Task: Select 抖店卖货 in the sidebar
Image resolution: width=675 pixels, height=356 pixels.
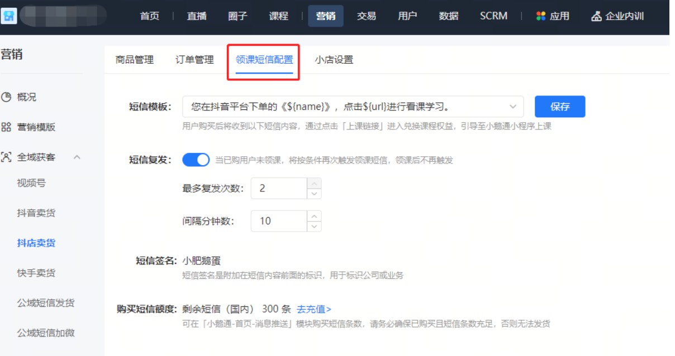Action: click(x=36, y=243)
